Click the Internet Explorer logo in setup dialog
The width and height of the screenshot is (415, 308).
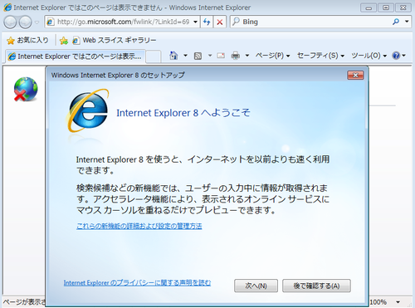(x=88, y=110)
